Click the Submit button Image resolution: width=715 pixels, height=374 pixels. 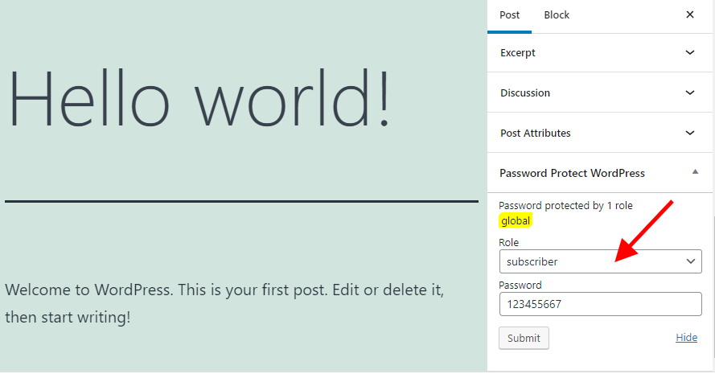click(x=524, y=338)
